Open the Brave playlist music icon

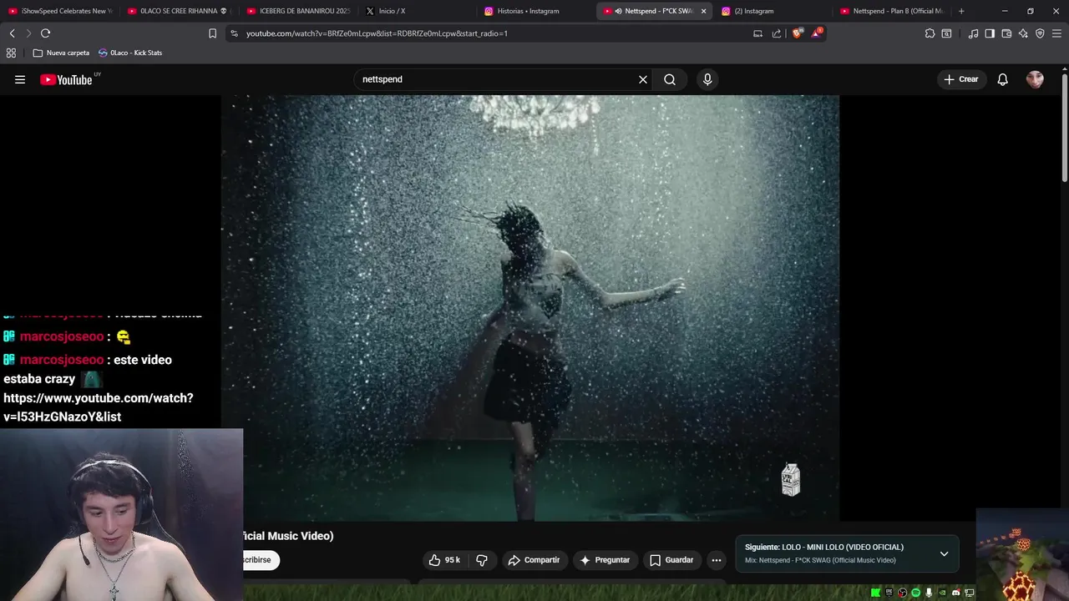(973, 33)
